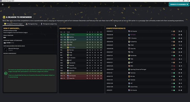Click the A+ board confidence grade icon

[x=6, y=73]
